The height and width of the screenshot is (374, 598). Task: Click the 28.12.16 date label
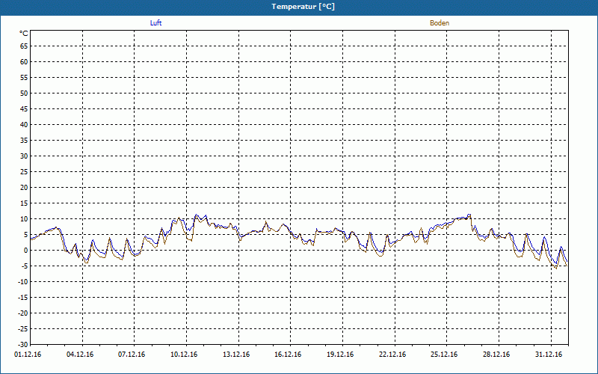pyautogui.click(x=496, y=355)
